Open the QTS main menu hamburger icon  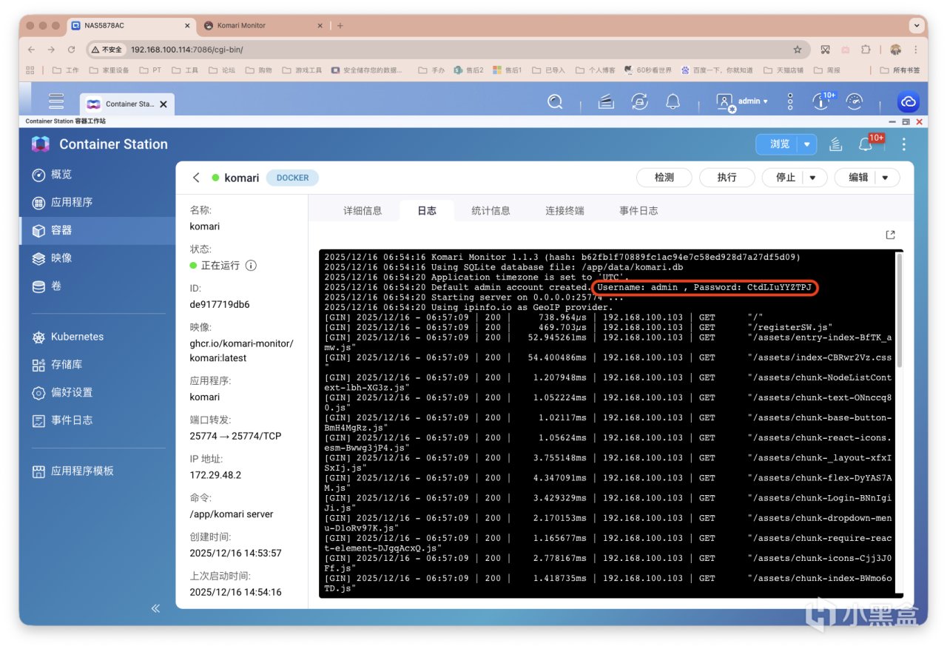[x=56, y=101]
